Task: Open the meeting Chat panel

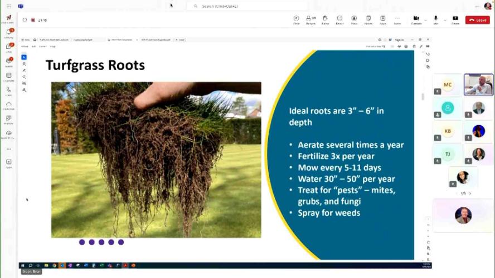Action: pos(296,19)
